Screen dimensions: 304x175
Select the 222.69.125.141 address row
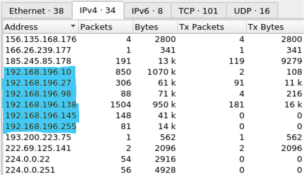[38, 149]
